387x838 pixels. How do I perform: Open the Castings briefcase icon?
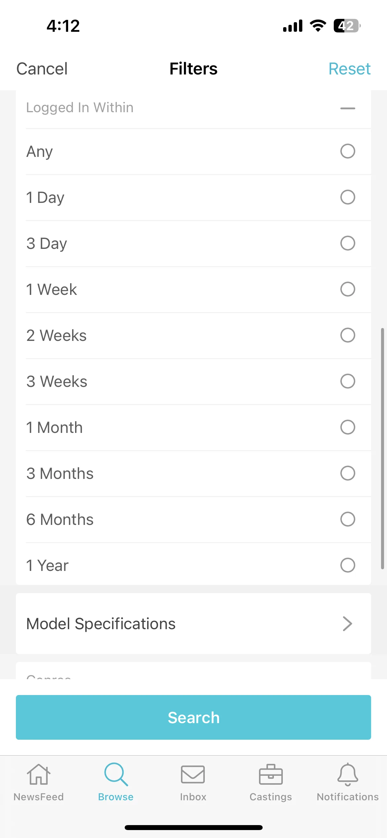tap(271, 774)
